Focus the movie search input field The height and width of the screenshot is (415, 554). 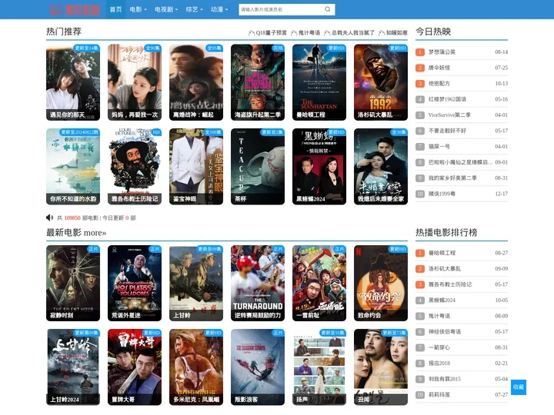[281, 9]
